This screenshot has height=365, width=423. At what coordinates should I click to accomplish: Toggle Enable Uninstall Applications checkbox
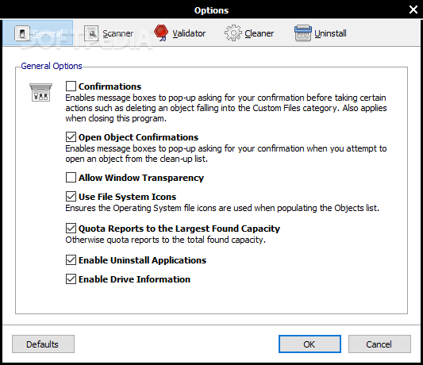click(x=71, y=260)
